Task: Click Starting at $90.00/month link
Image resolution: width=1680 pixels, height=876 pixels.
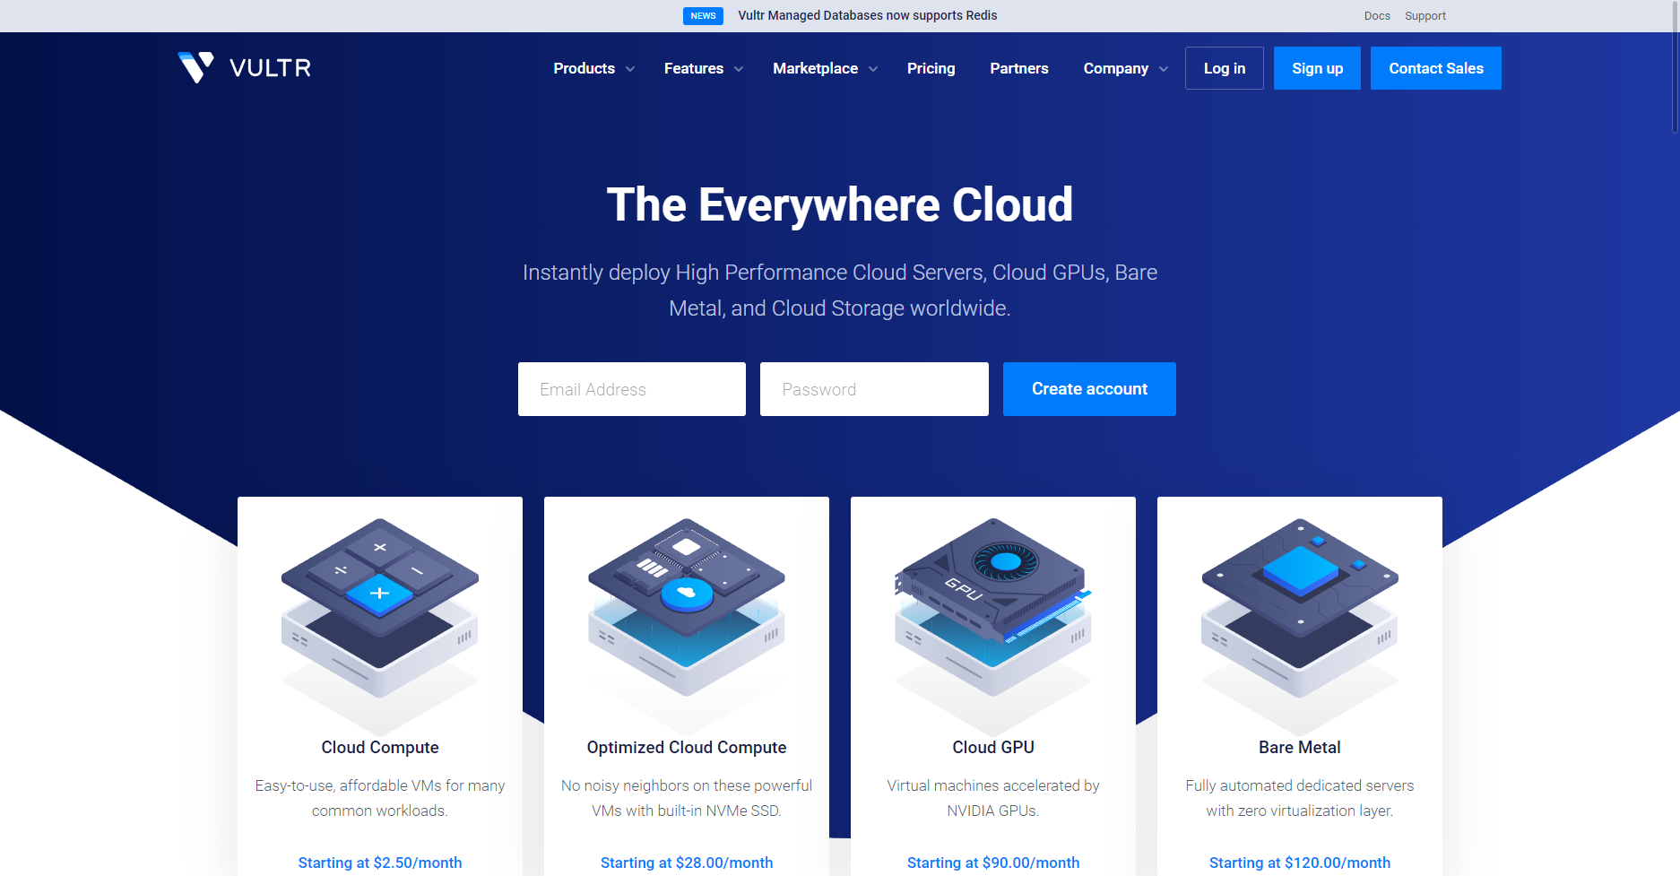Action: 993,863
